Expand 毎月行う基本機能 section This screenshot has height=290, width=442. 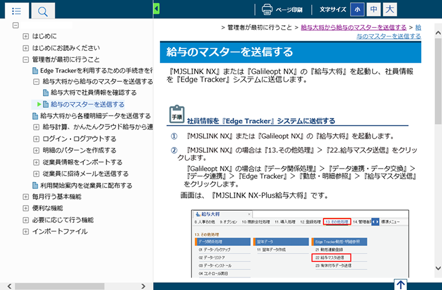[26, 197]
